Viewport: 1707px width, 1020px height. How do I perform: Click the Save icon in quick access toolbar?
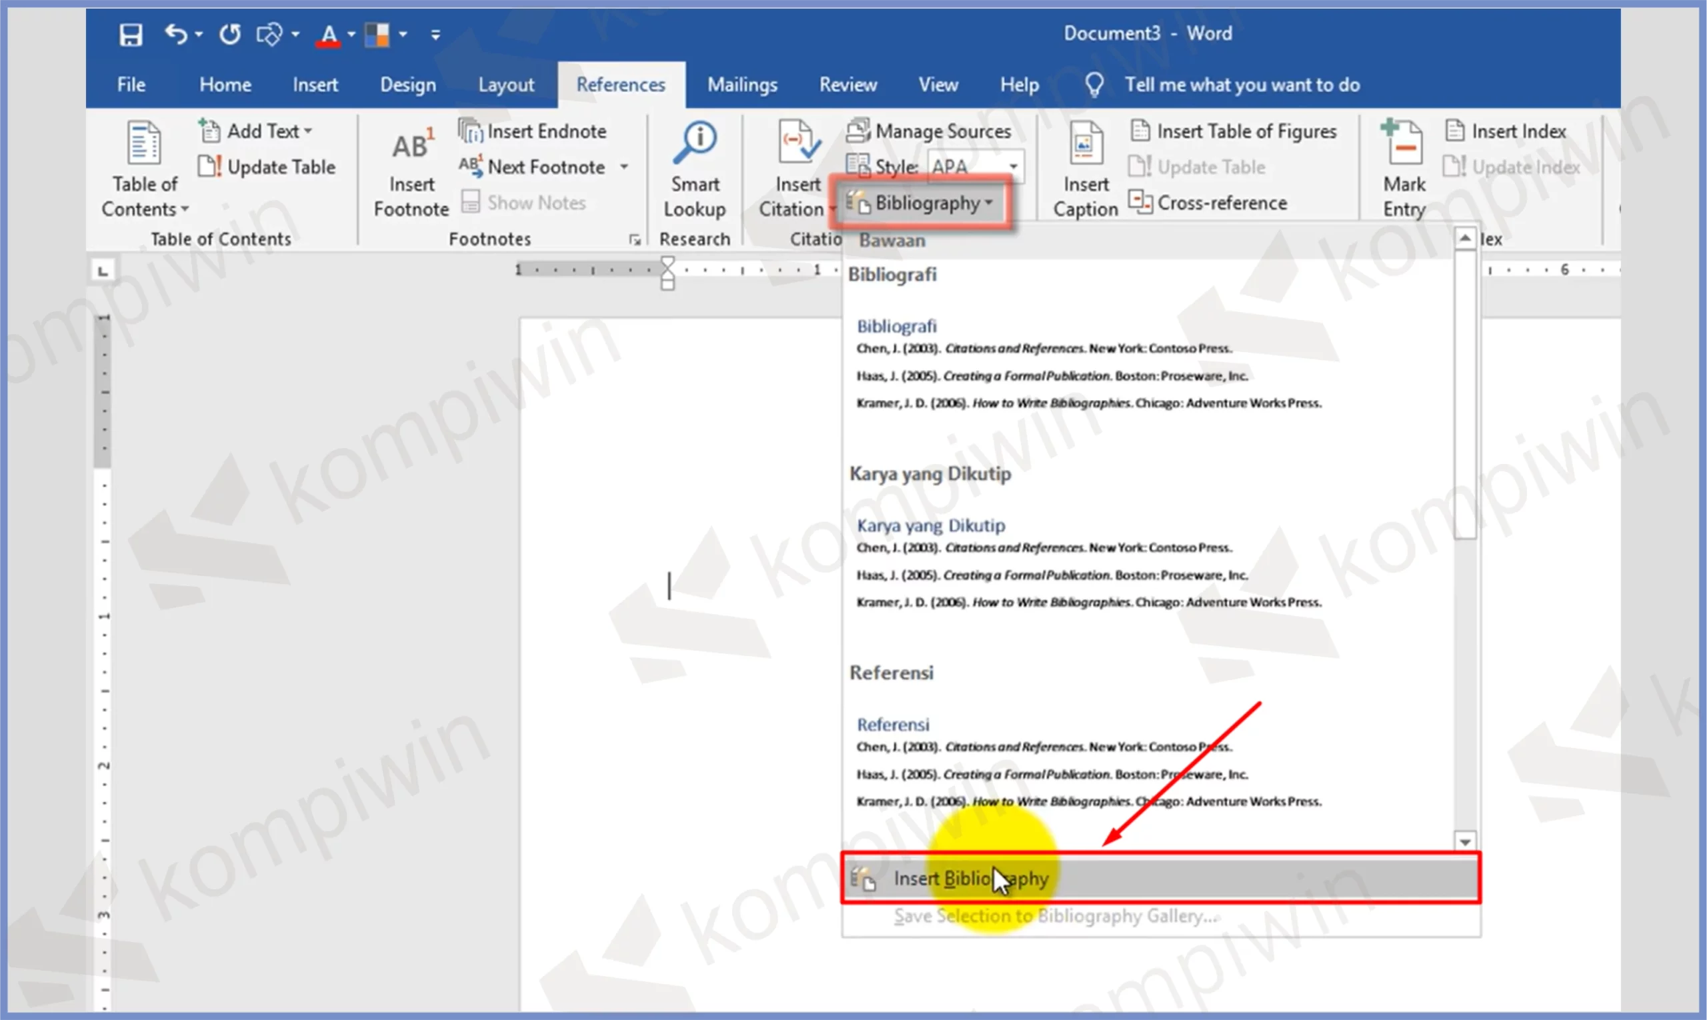pos(130,34)
